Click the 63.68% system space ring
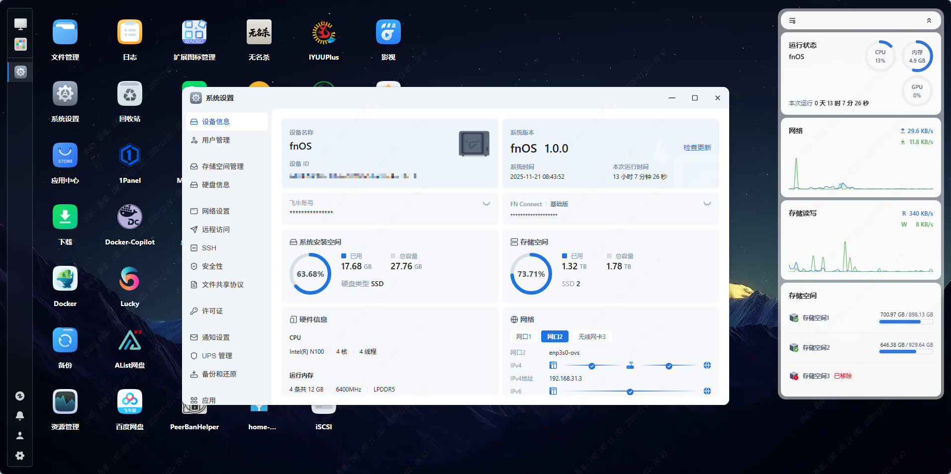Screen dimensions: 951x474 [310, 274]
